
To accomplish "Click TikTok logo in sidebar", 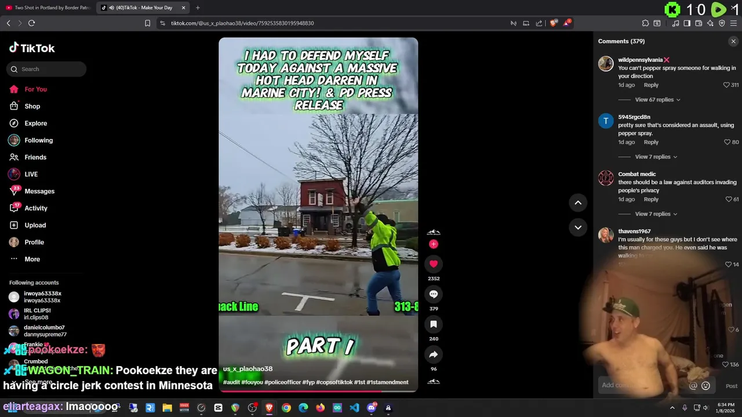I will 32,48.
